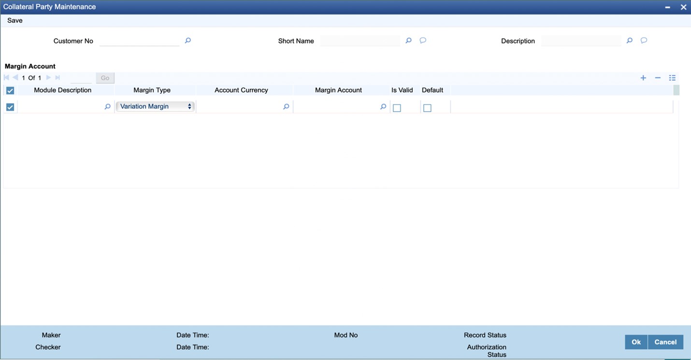Uncheck the first row selection checkbox
The width and height of the screenshot is (691, 360).
pos(10,107)
